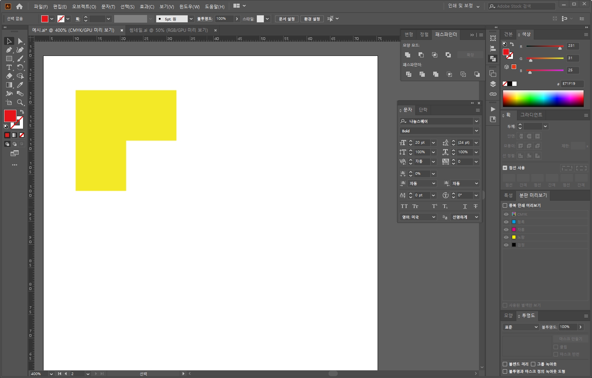Viewport: 592px width, 378px height.
Task: Open the Object menu
Action: 84,7
